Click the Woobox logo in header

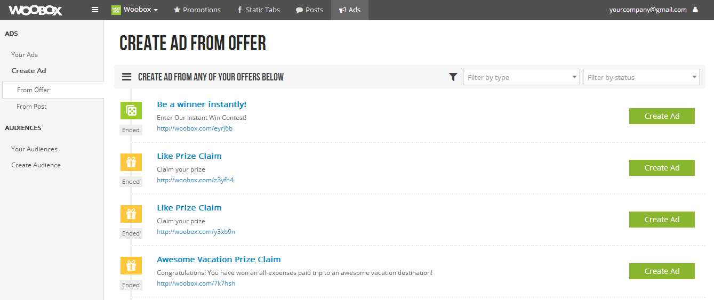coord(35,10)
